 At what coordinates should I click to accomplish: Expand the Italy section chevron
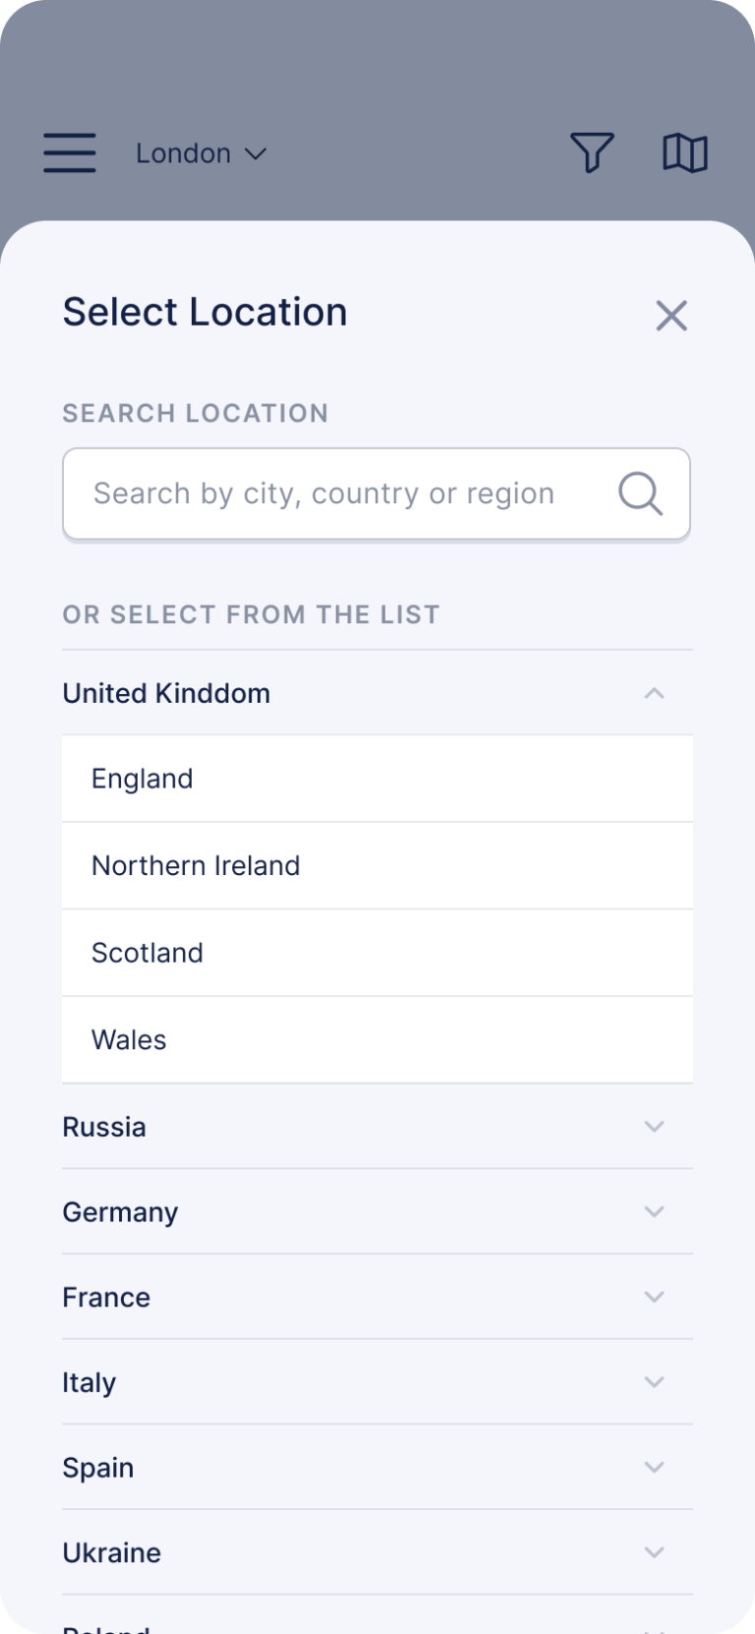[655, 1381]
